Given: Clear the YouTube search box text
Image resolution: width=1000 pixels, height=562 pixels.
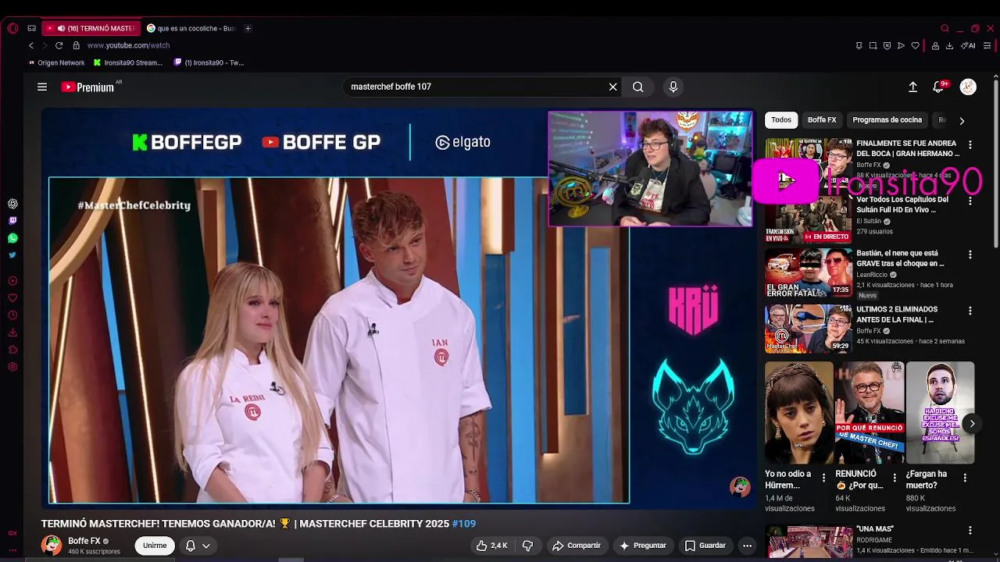Looking at the screenshot, I should pyautogui.click(x=613, y=87).
